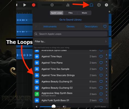The image size is (129, 109).
Task: Open Go to Sound Library link
Action: 70,20
